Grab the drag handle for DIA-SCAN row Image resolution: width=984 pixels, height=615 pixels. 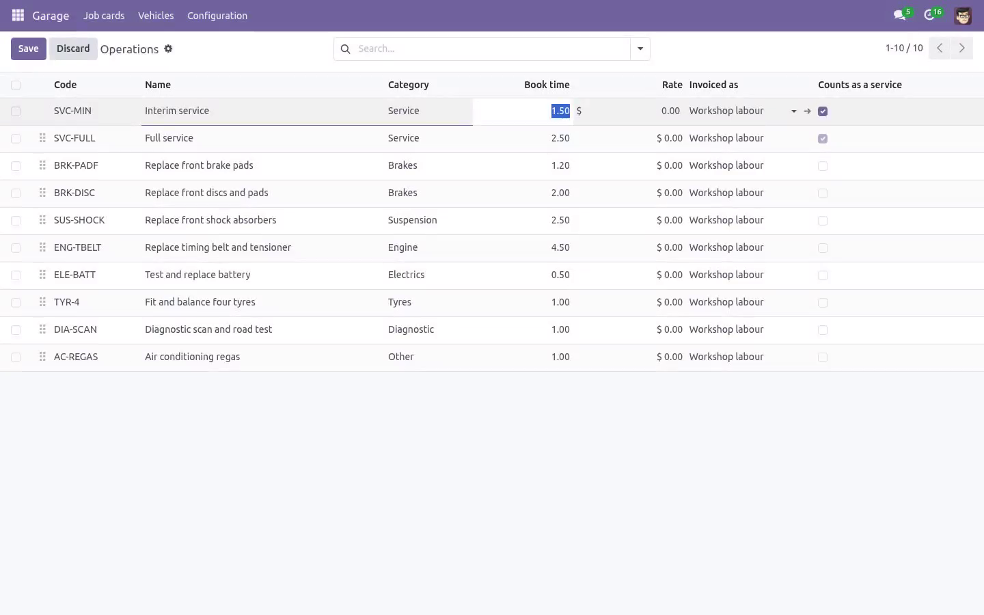pos(42,329)
